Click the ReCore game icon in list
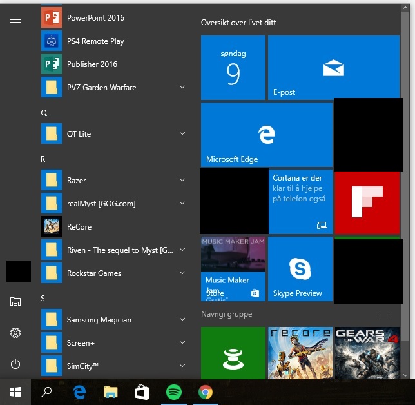This screenshot has width=415, height=405. pos(52,226)
